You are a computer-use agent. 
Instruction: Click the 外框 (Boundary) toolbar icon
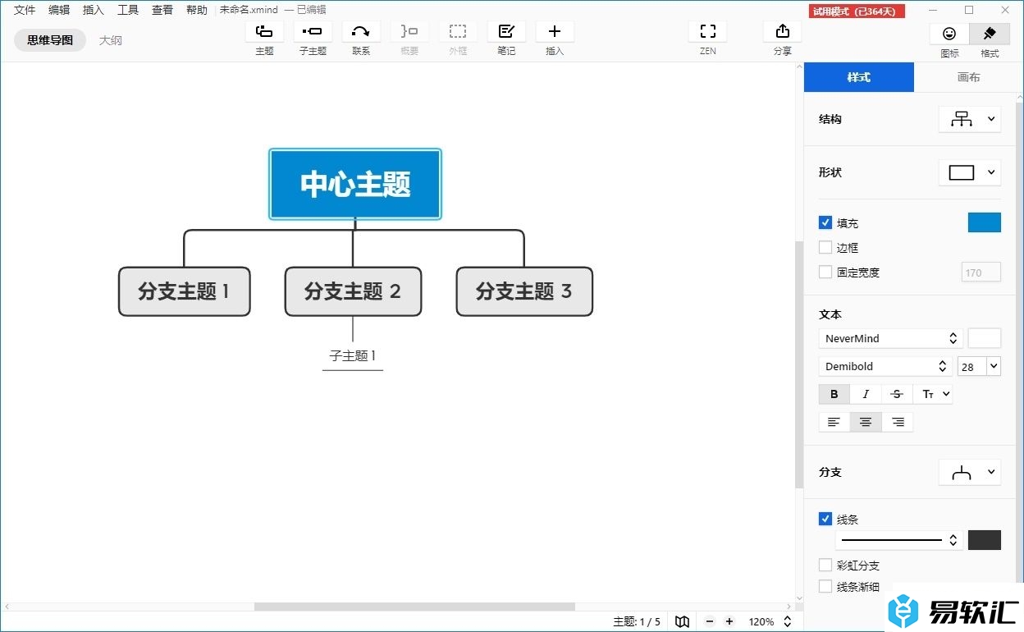[x=458, y=32]
